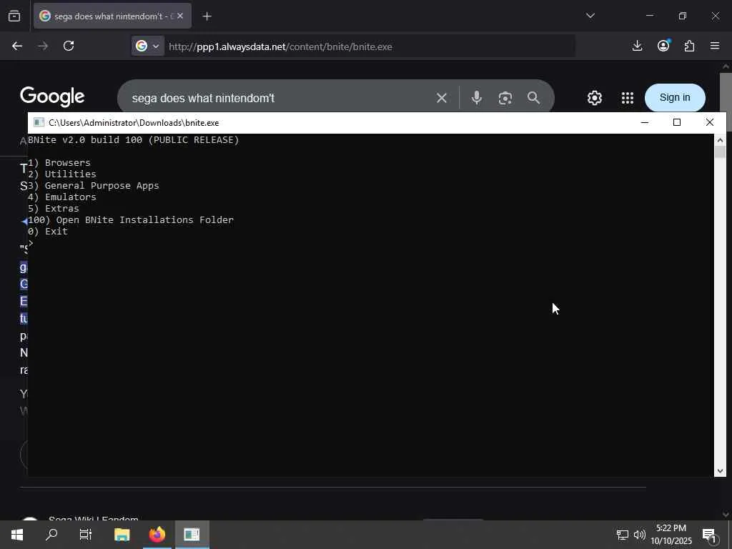732x549 pixels.
Task: Open the notification center icon
Action: coord(710,535)
